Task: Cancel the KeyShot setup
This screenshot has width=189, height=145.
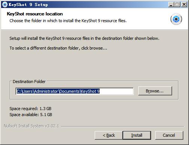Action: pos(169,135)
